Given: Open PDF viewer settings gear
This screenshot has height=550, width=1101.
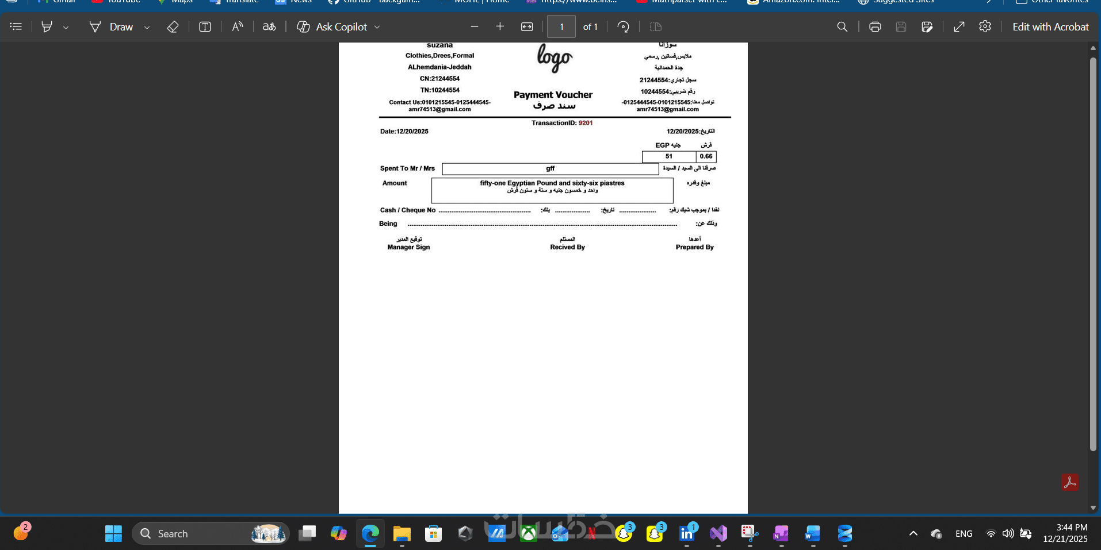Looking at the screenshot, I should click(985, 26).
